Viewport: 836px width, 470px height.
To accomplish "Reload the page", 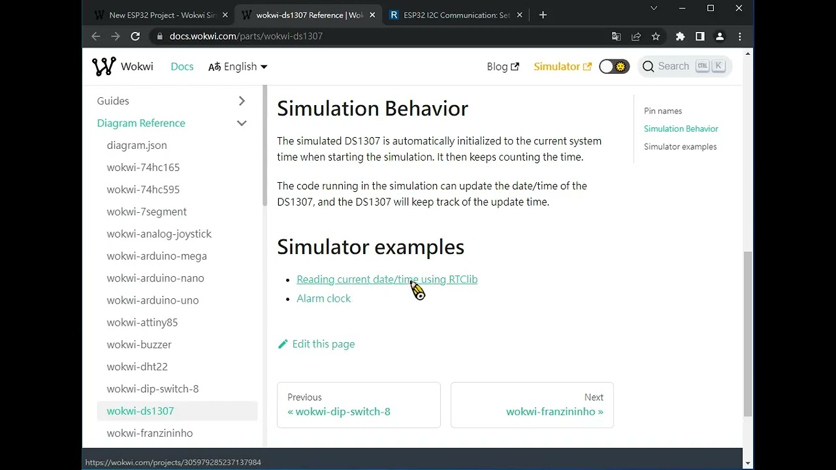I will coord(135,37).
